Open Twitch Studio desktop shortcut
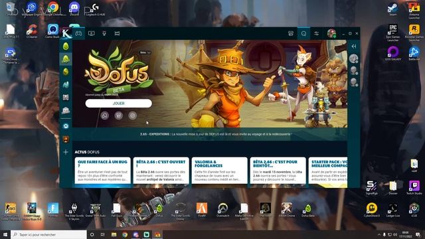The image size is (425, 239). (x=414, y=188)
